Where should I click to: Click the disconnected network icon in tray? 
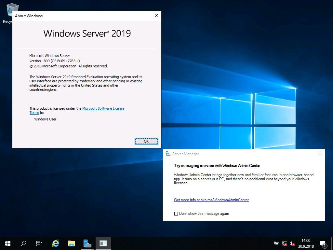tap(284, 243)
